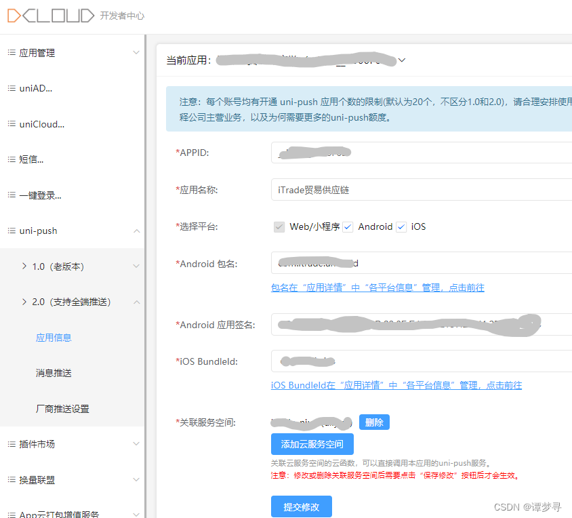Follow the 包名在应用详情 link
Screen dimensions: 572x518
pyautogui.click(x=377, y=287)
